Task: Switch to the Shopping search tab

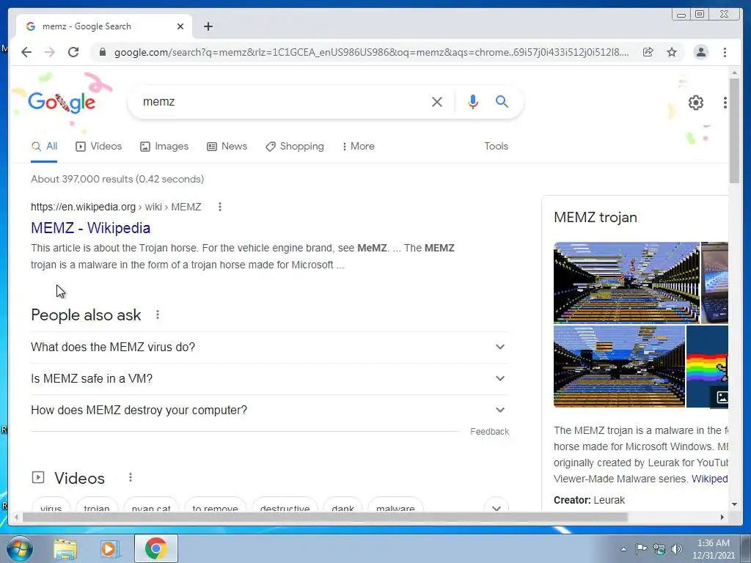Action: 295,147
